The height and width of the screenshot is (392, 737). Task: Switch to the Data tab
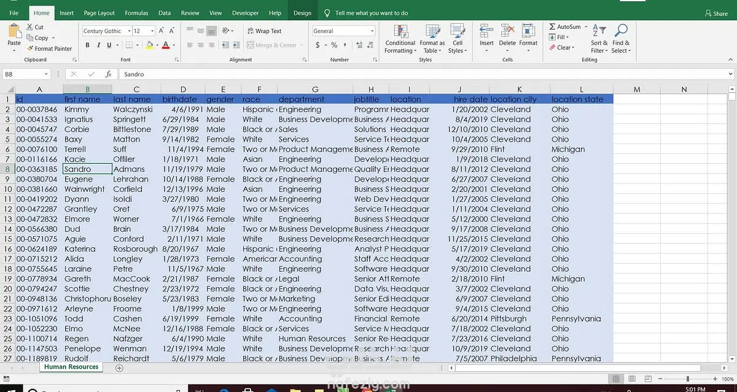[x=165, y=13]
